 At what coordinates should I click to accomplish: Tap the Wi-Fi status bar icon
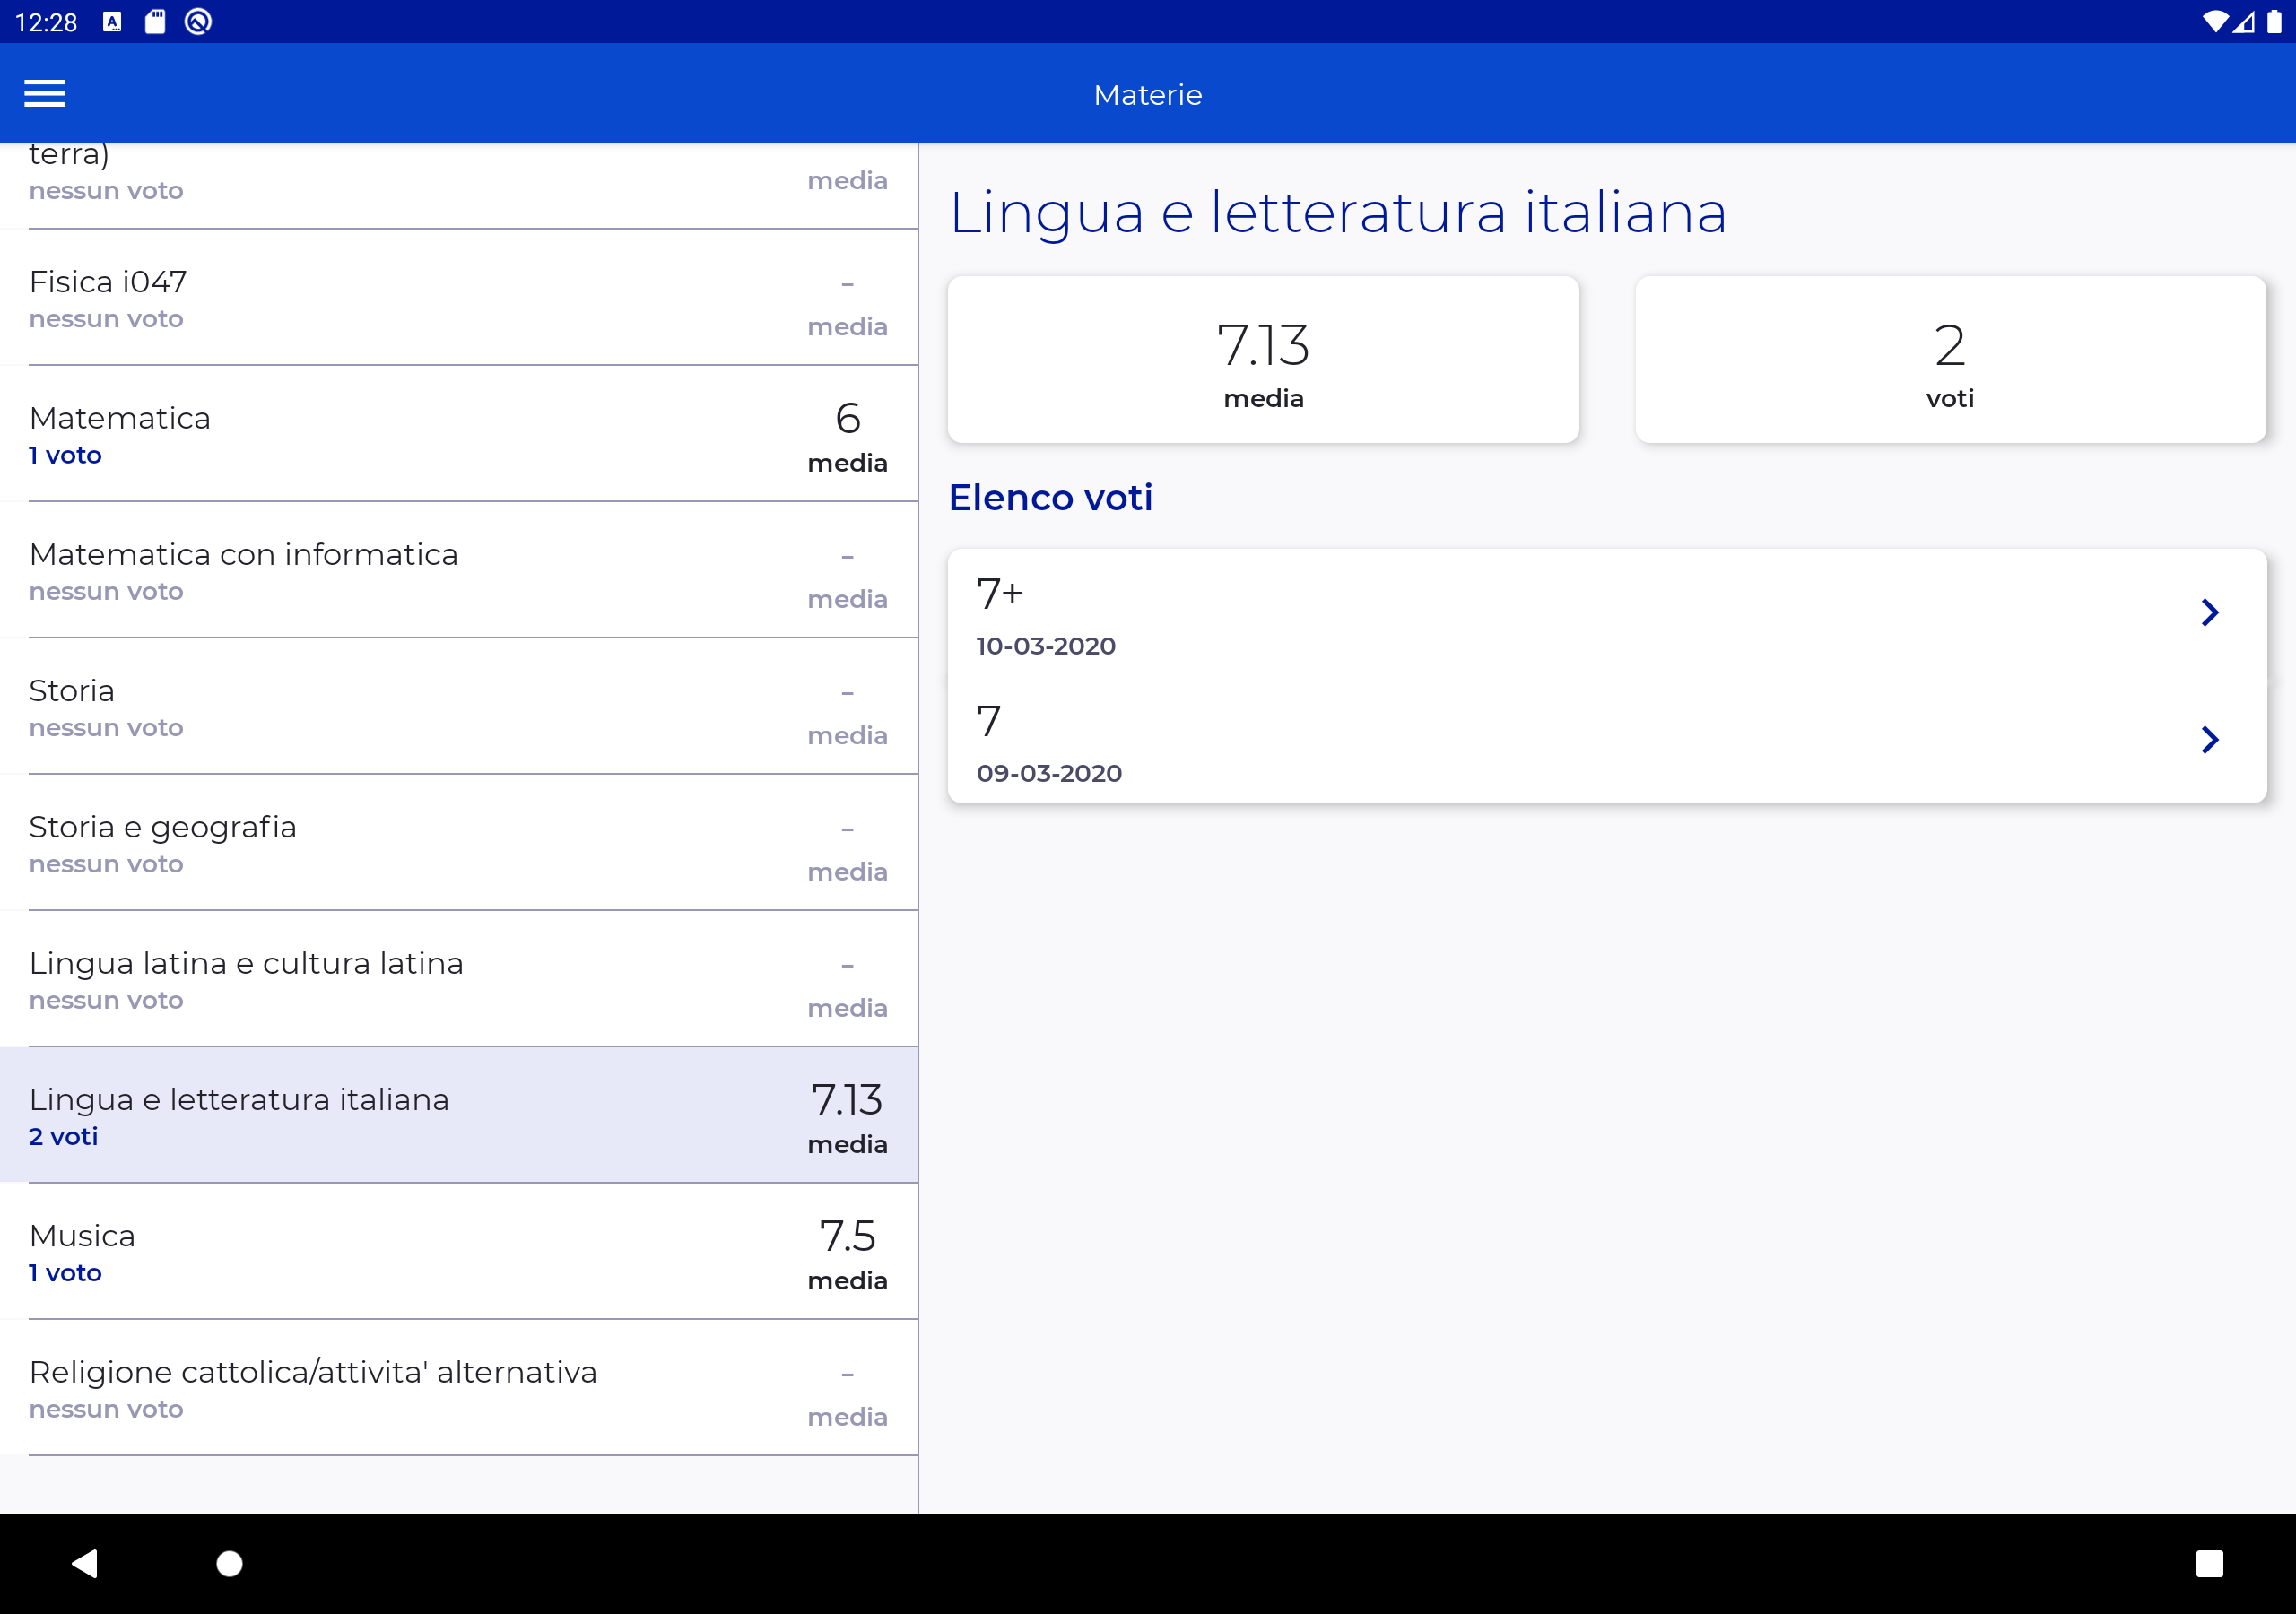[x=2214, y=22]
